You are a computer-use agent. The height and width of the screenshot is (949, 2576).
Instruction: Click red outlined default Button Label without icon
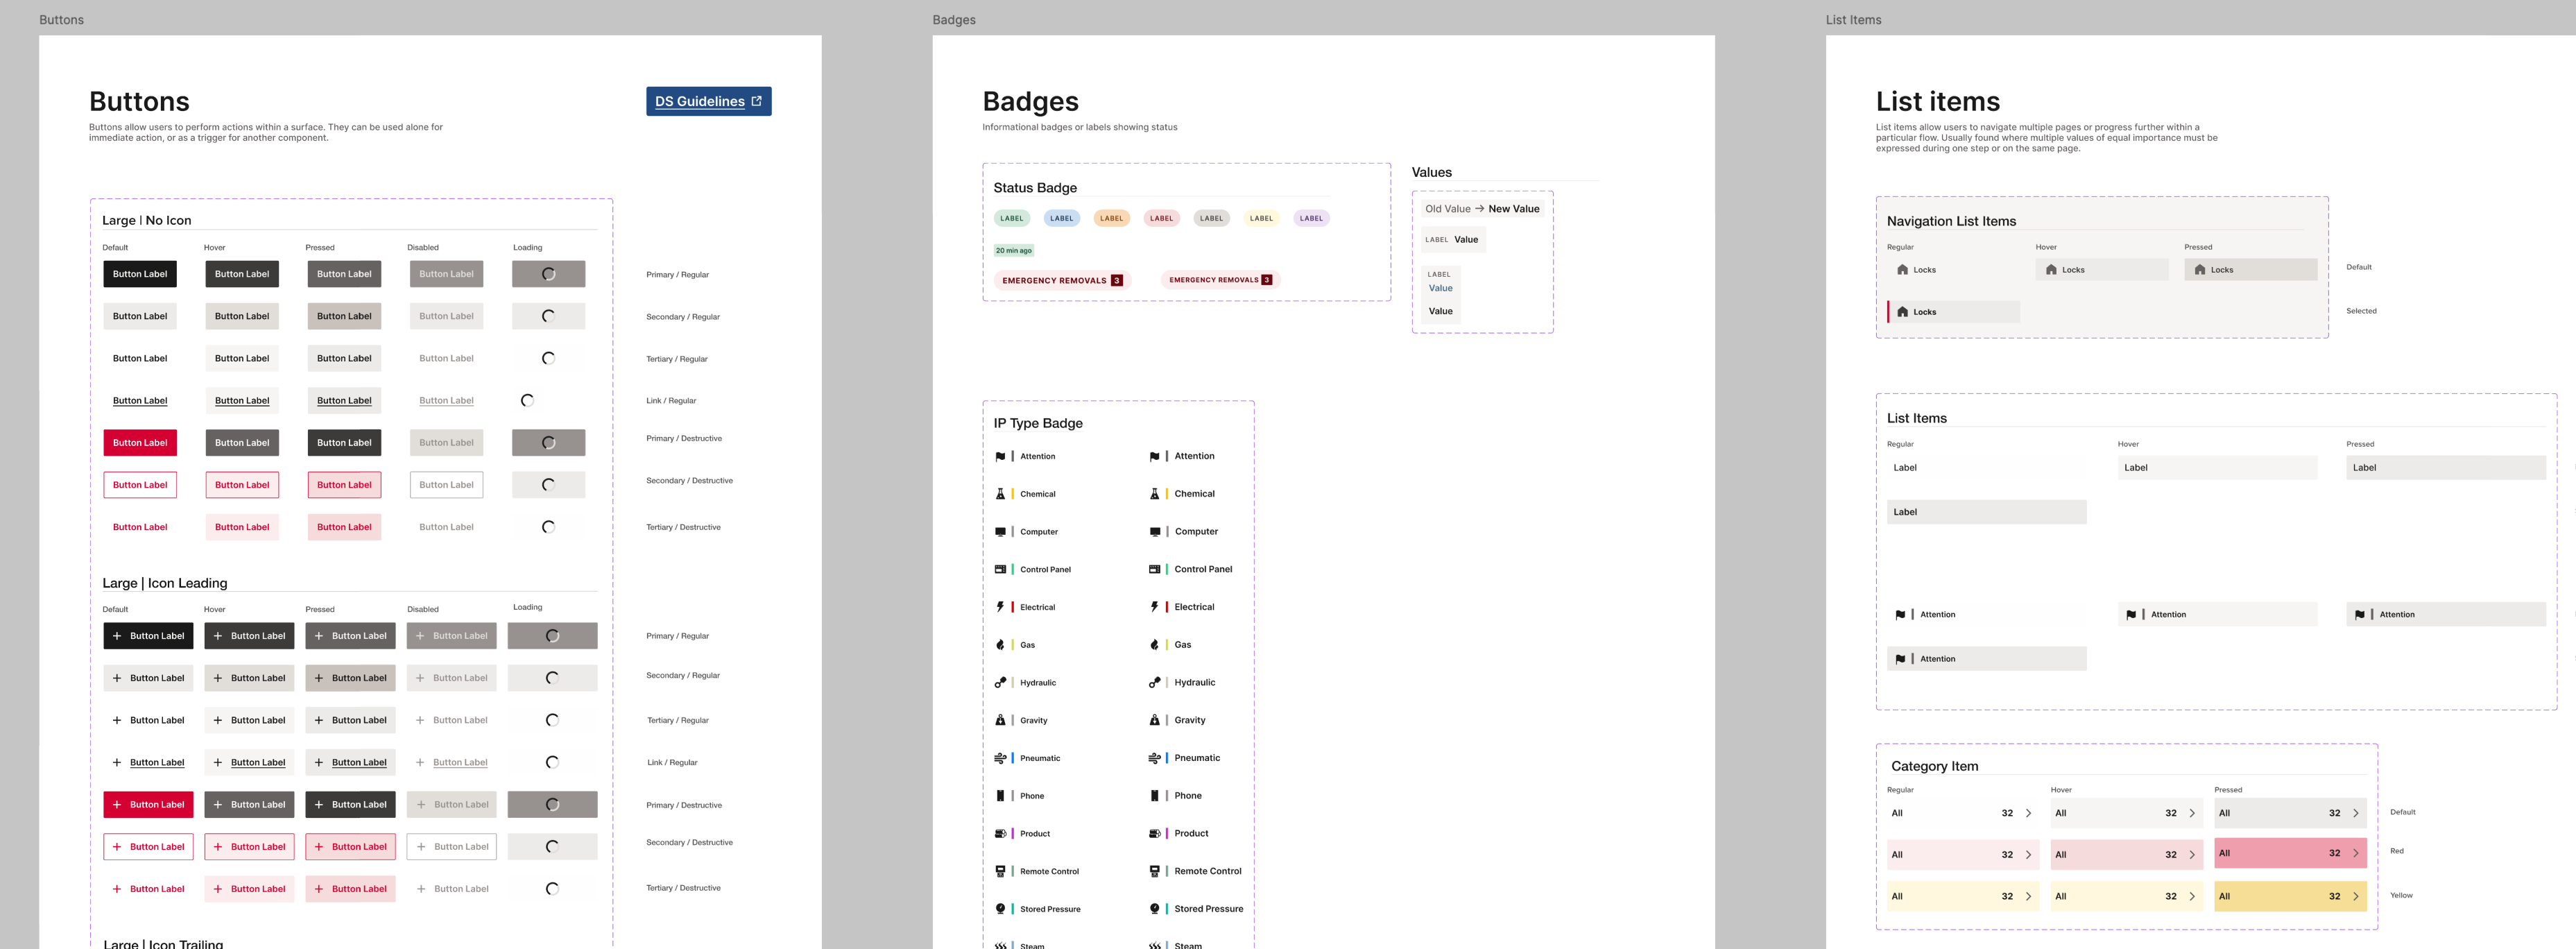(140, 485)
